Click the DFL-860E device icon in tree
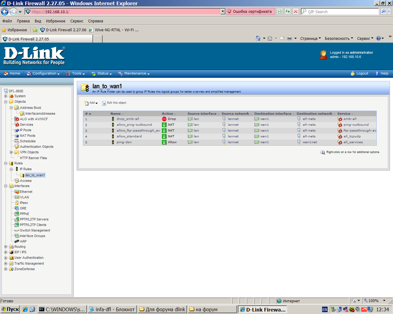The height and width of the screenshot is (314, 393). pyautogui.click(x=6, y=91)
